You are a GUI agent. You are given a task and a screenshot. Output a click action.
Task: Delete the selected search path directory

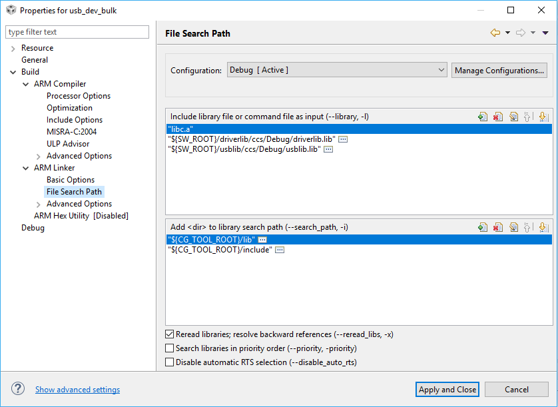[x=498, y=227]
